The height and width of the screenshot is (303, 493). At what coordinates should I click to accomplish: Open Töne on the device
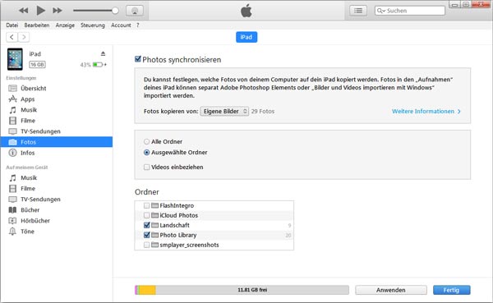(x=57, y=232)
